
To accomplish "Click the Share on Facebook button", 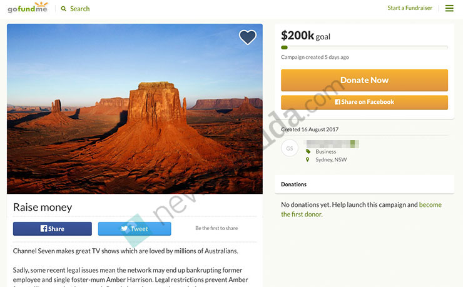I will pyautogui.click(x=364, y=103).
